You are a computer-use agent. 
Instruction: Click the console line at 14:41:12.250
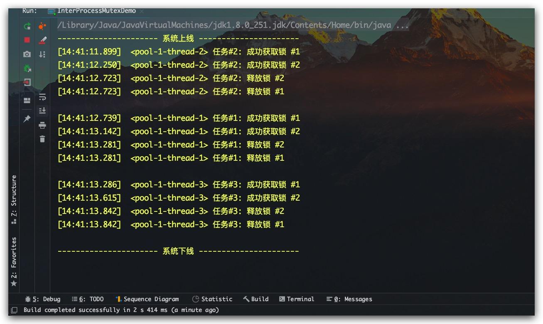pos(179,65)
